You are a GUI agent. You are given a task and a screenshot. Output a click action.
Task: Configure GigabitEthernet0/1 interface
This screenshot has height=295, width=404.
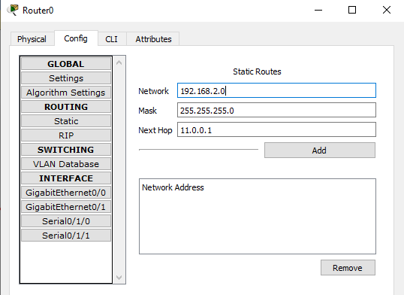(66, 207)
